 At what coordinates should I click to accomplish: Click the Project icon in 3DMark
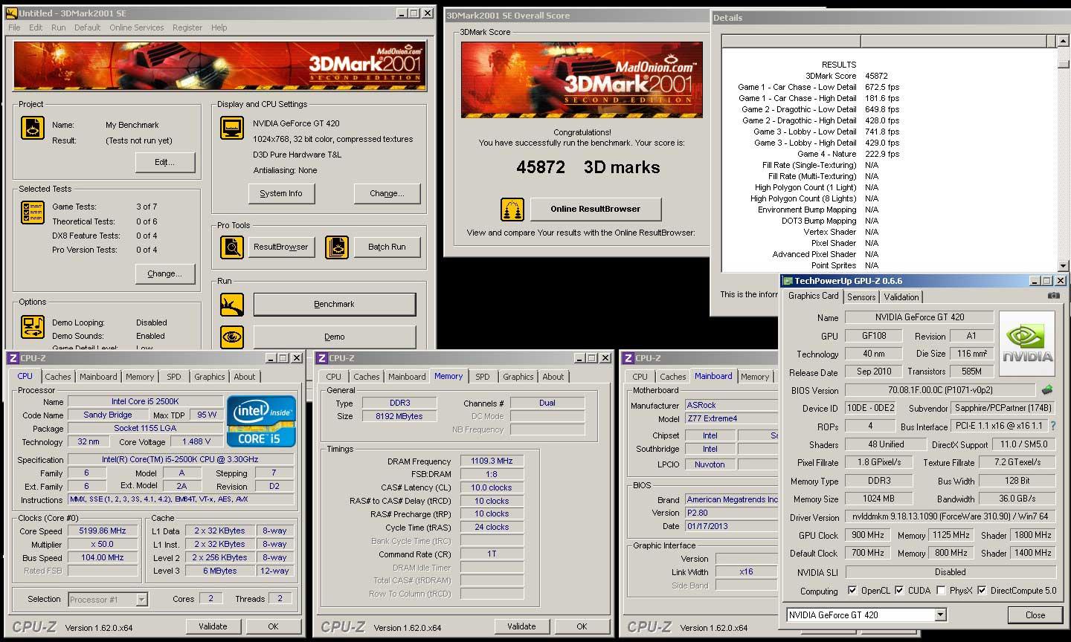tap(33, 128)
